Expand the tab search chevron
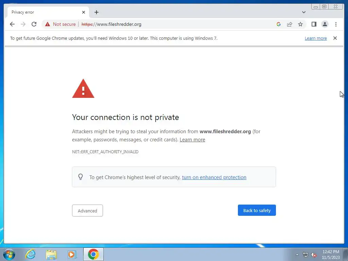This screenshot has height=261, width=348. (x=303, y=12)
